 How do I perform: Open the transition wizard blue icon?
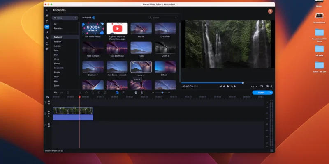point(117,93)
